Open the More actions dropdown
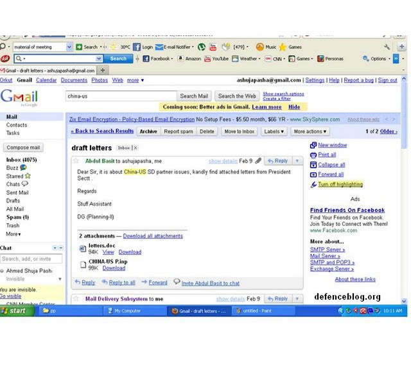 [x=310, y=131]
